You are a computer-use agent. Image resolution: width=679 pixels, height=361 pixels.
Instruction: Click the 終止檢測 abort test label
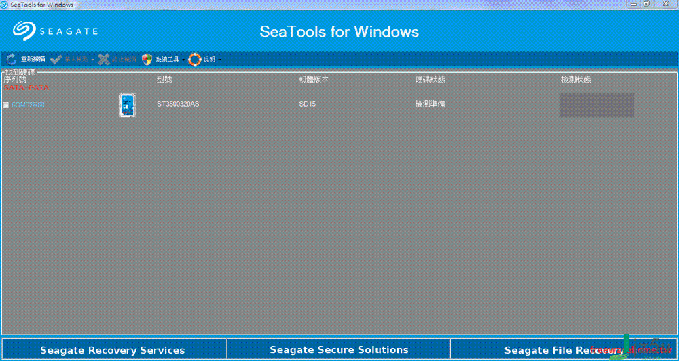[x=124, y=59]
